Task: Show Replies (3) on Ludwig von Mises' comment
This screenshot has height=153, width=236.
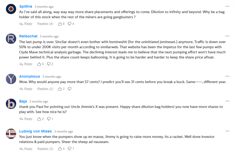Action: [x=45, y=149]
